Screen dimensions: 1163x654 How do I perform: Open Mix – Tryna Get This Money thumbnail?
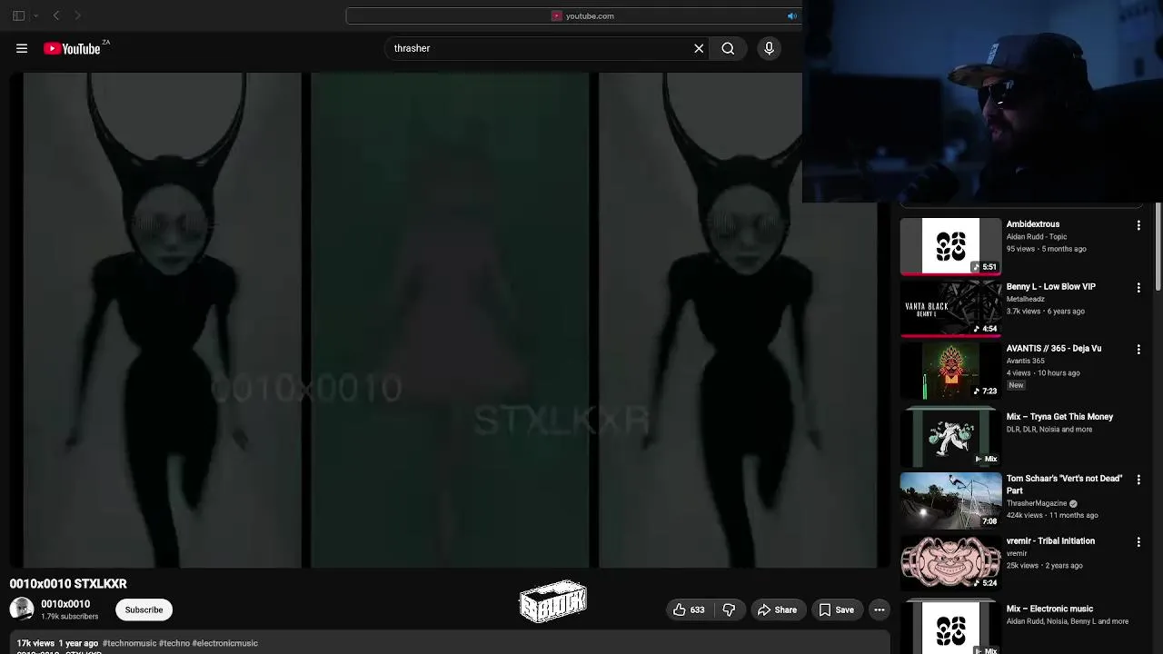[x=950, y=437]
